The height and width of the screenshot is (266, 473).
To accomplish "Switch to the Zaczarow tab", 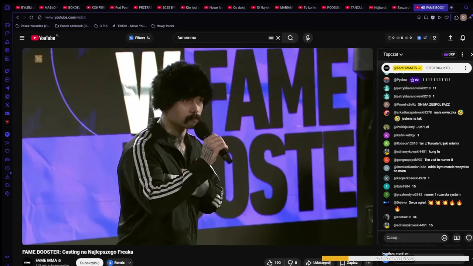I will tap(401, 7).
